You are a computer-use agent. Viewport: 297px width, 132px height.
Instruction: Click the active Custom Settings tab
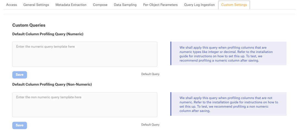(x=234, y=5)
